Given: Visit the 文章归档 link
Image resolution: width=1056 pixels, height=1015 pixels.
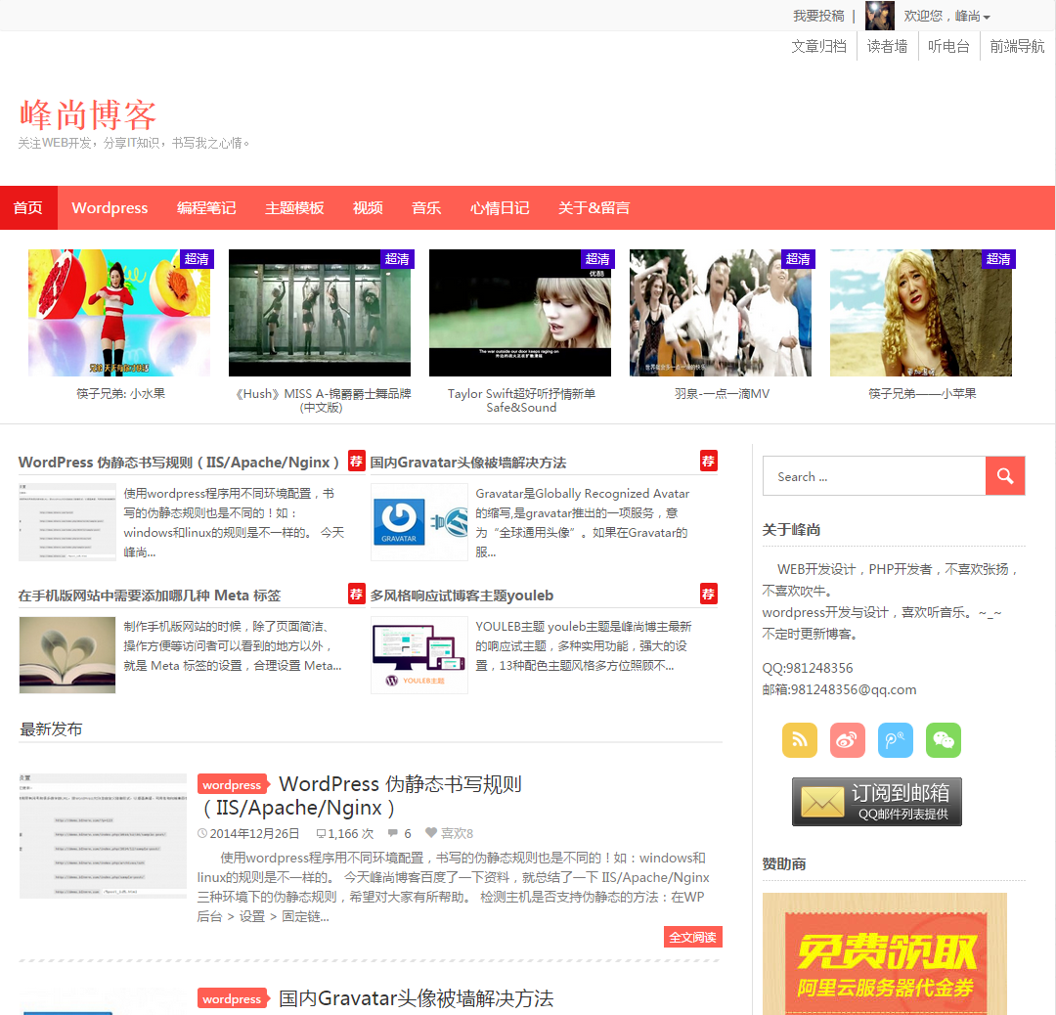Looking at the screenshot, I should pos(818,46).
